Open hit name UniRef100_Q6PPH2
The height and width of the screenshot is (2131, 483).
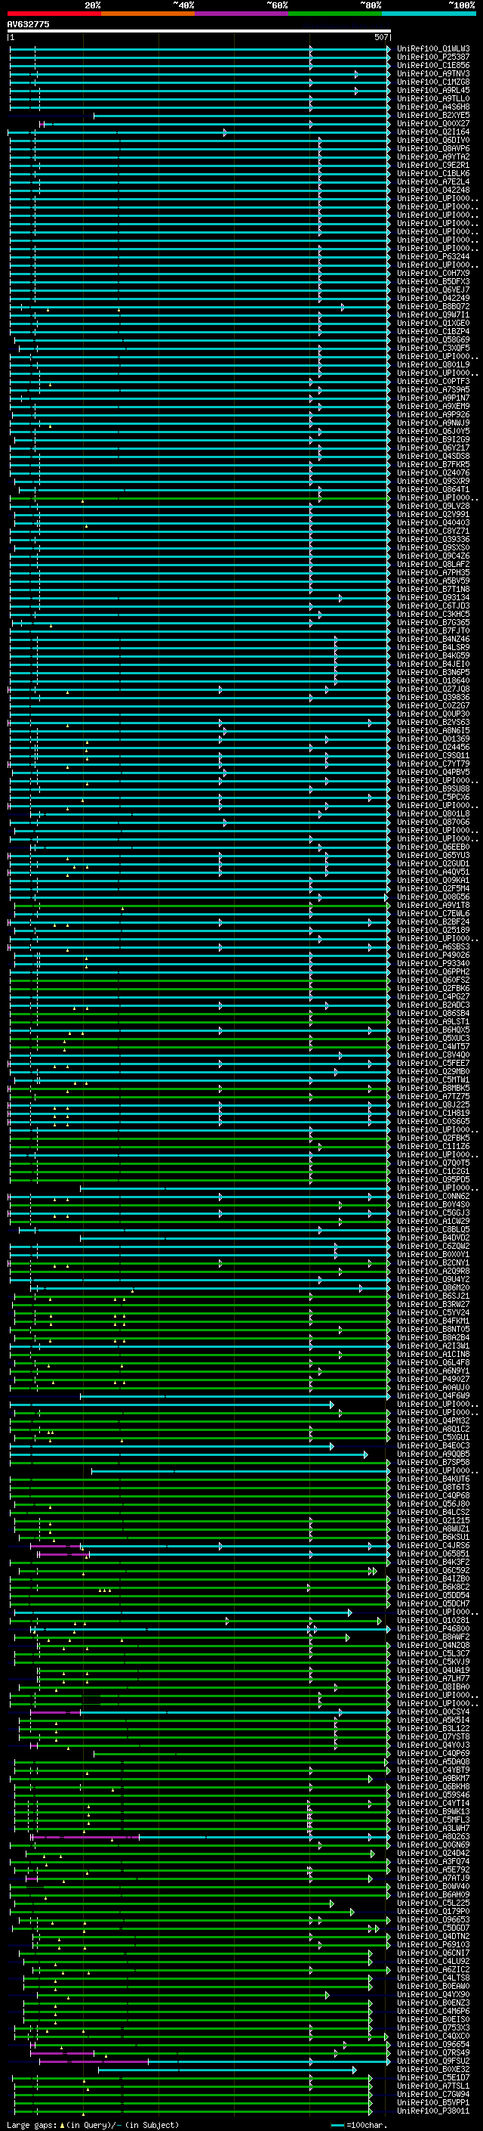[433, 971]
